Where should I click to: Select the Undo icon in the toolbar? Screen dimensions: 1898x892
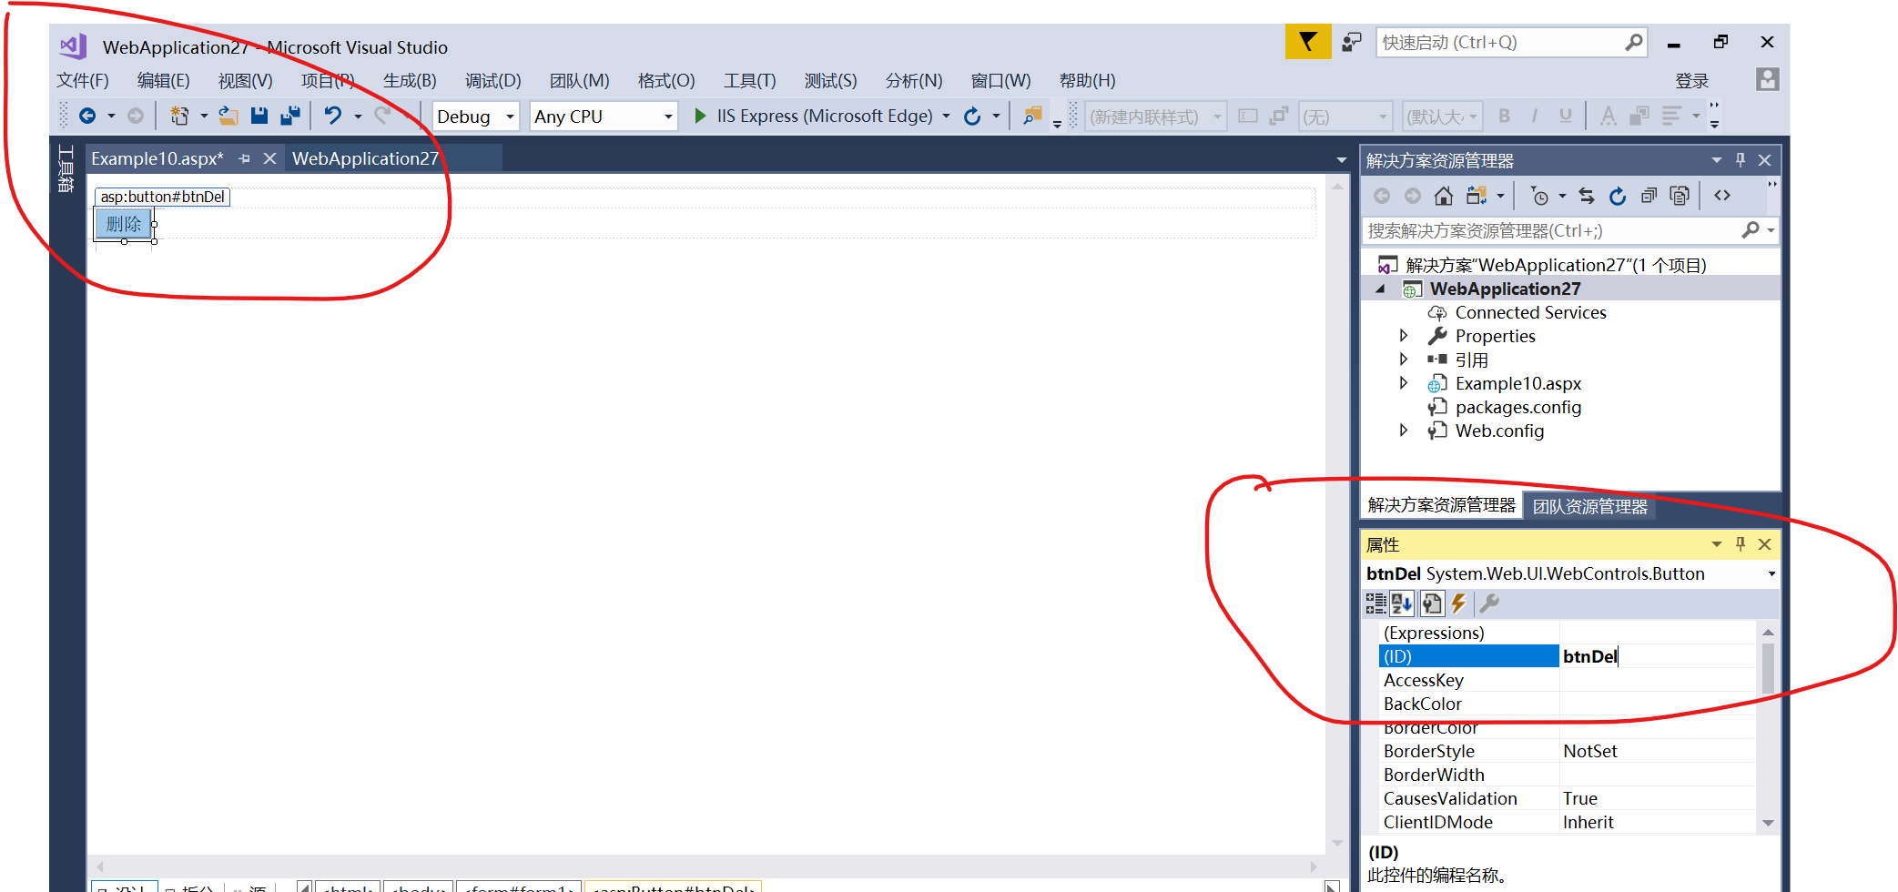click(x=334, y=116)
